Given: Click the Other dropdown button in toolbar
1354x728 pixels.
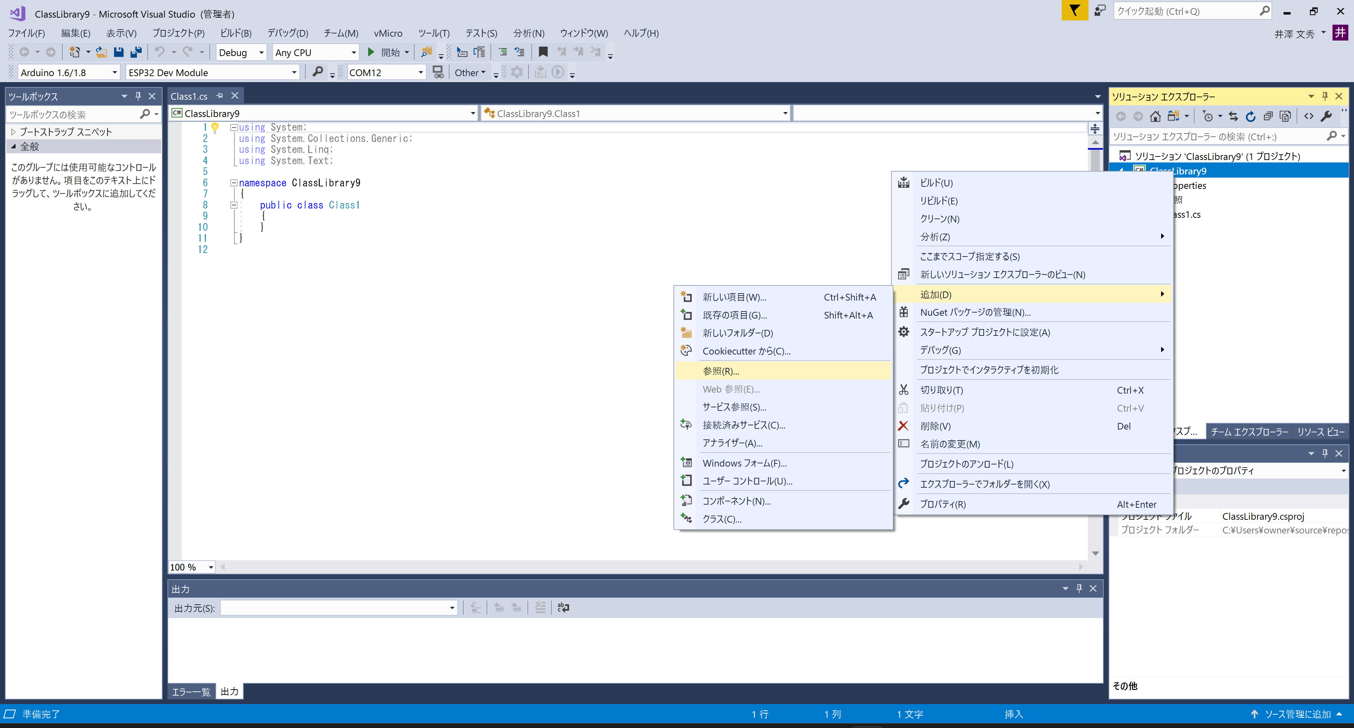Looking at the screenshot, I should pos(470,73).
